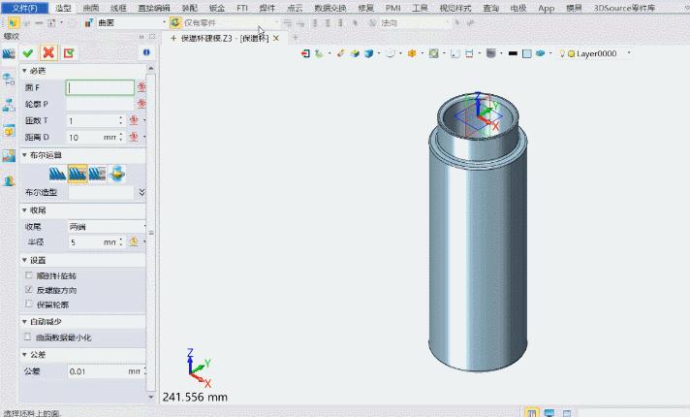Collapse the 设置 section
Viewport: 690px width, 417px height.
click(x=24, y=260)
